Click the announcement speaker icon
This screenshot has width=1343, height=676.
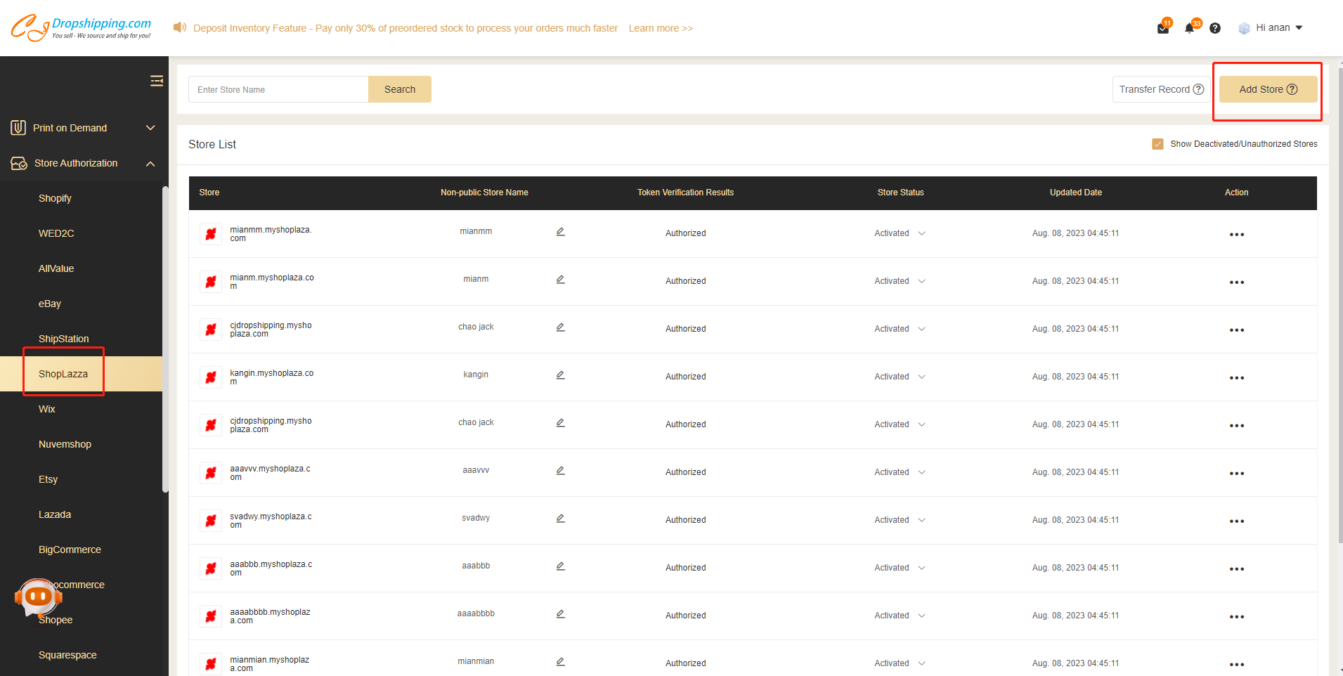pyautogui.click(x=180, y=27)
